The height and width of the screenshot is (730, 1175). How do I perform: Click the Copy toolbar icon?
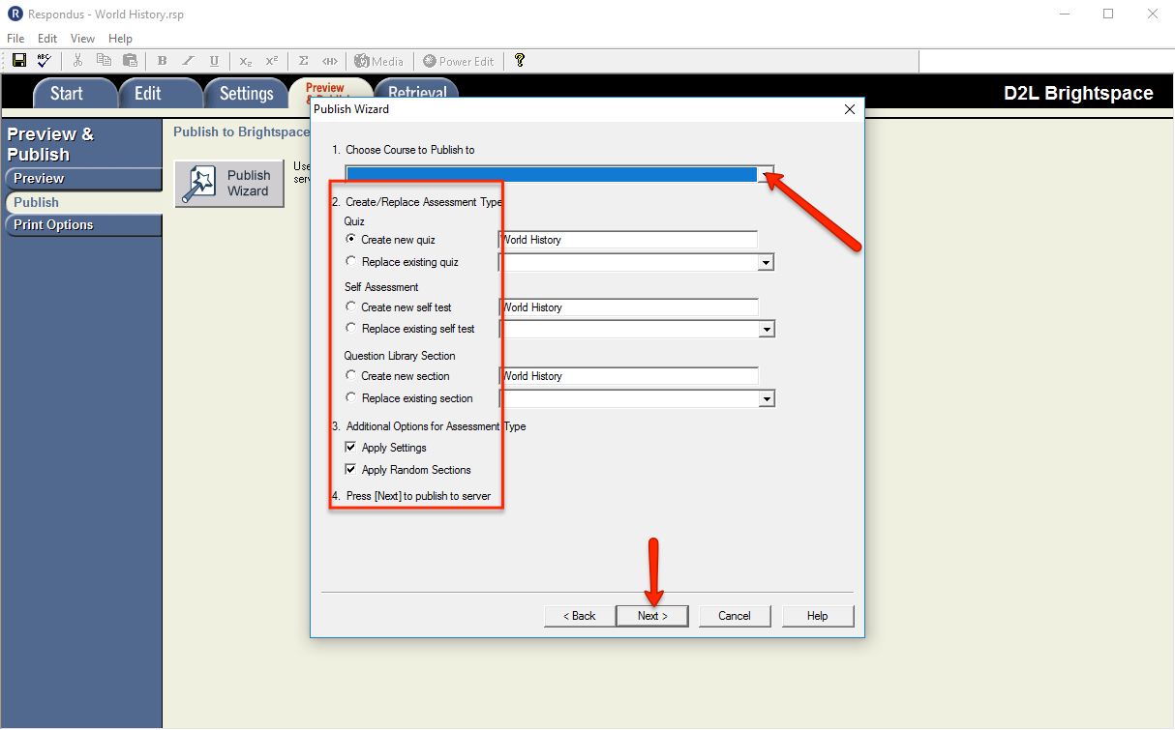click(104, 61)
